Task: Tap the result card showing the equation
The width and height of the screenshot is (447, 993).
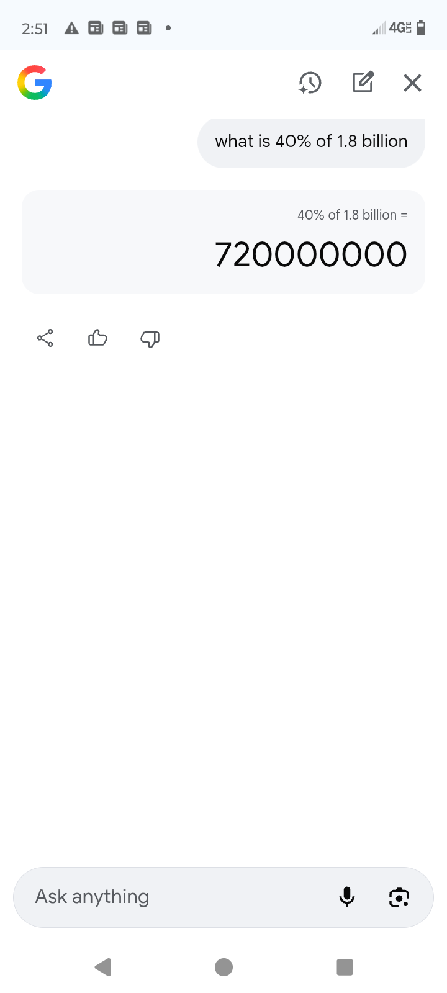Action: 223,241
